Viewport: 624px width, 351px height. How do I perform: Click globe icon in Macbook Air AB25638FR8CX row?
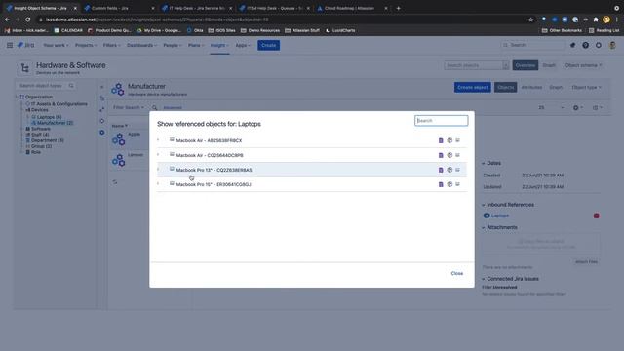pos(449,140)
